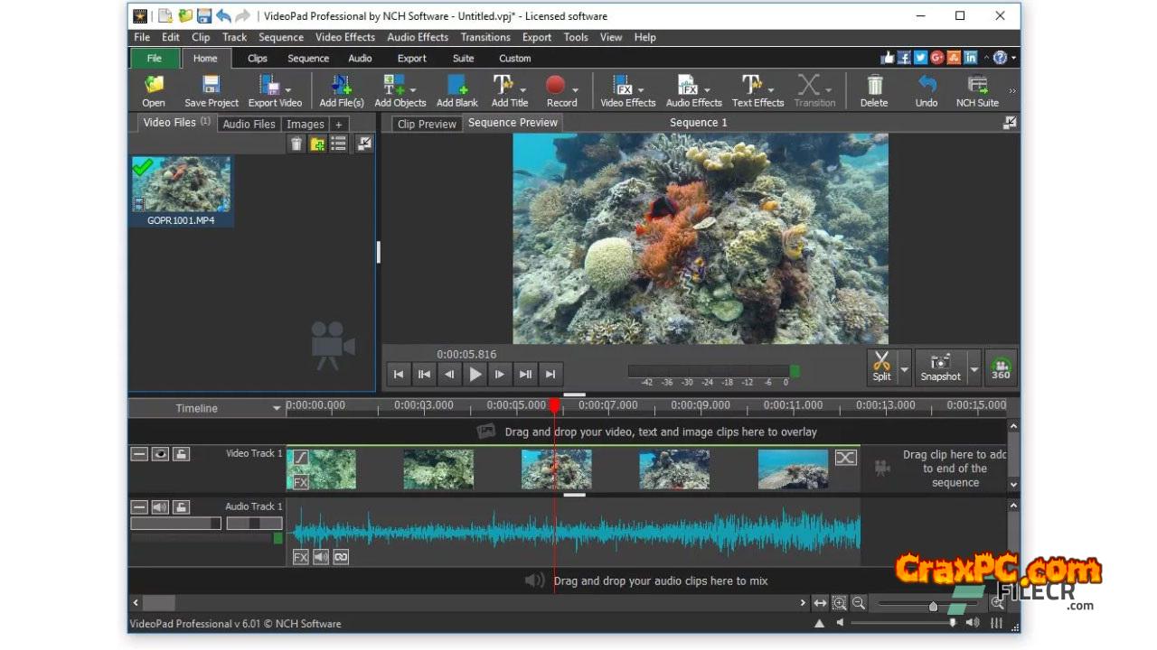The image size is (1157, 650).
Task: Switch to the Clip Preview tab
Action: 427,124
